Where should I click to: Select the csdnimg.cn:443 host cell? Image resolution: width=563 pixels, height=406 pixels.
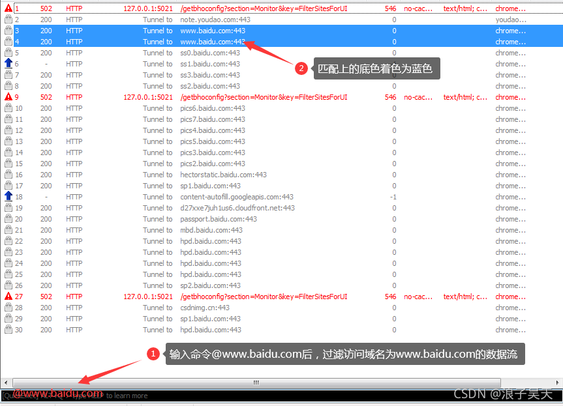click(x=205, y=308)
